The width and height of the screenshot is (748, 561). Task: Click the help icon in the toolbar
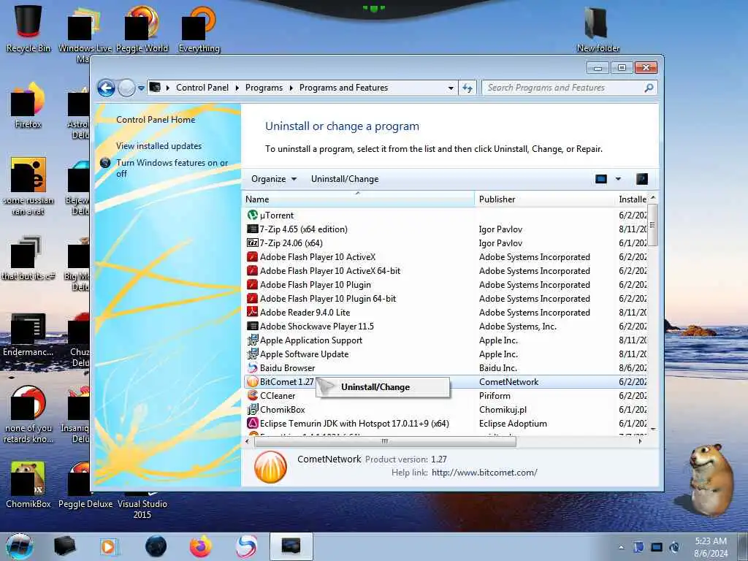[x=642, y=179]
